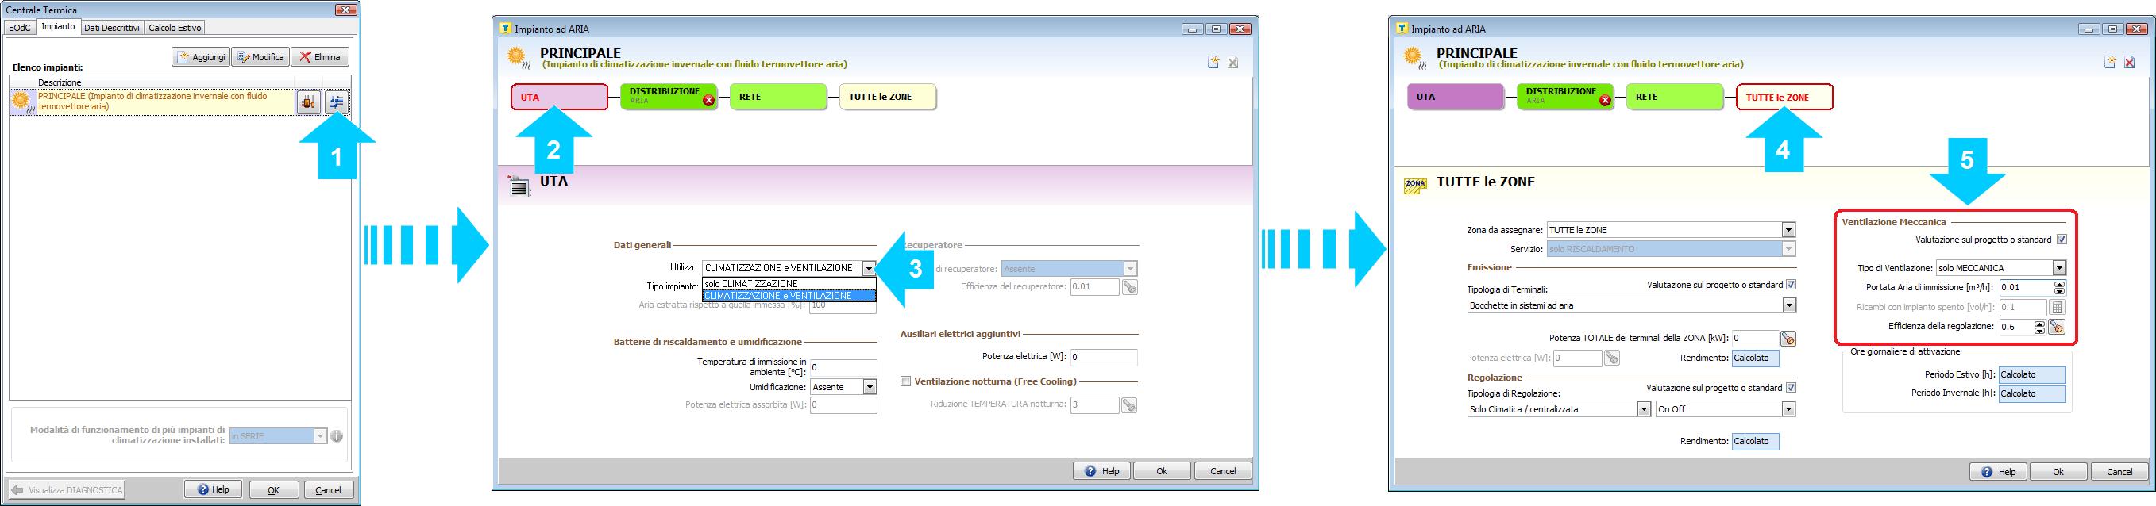Expand the Zona da assegnare dropdown
Screen dimensions: 2156x506
[x=1788, y=230]
